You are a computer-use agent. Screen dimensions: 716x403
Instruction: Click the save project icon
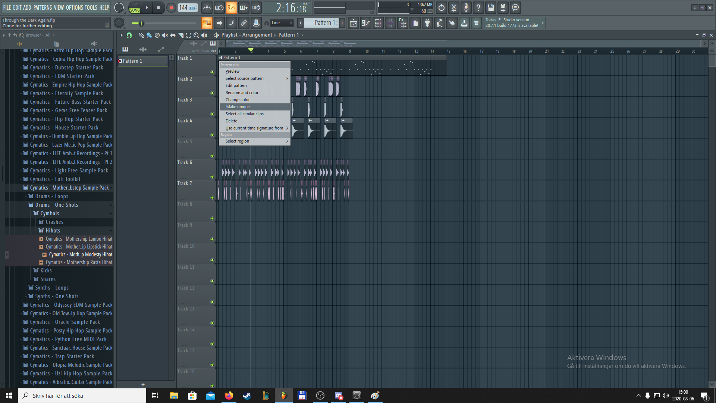491,7
